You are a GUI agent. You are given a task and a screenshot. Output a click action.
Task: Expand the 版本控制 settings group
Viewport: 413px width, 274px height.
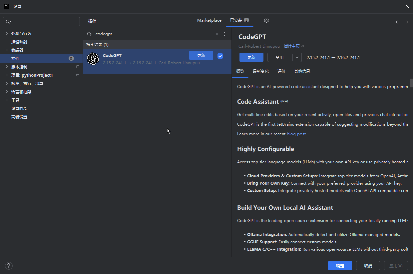[7, 67]
